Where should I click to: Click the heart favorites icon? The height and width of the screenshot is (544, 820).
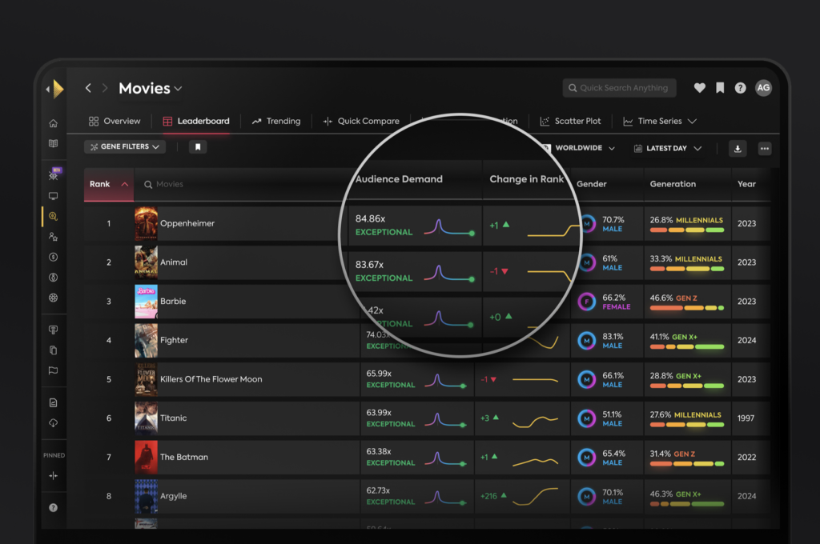699,88
